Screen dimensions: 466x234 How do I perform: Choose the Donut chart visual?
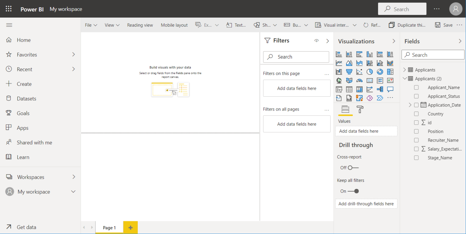tap(380, 72)
